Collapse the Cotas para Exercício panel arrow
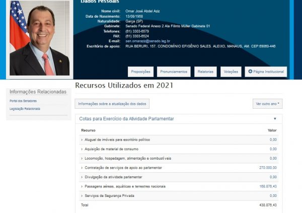 pyautogui.click(x=275, y=119)
